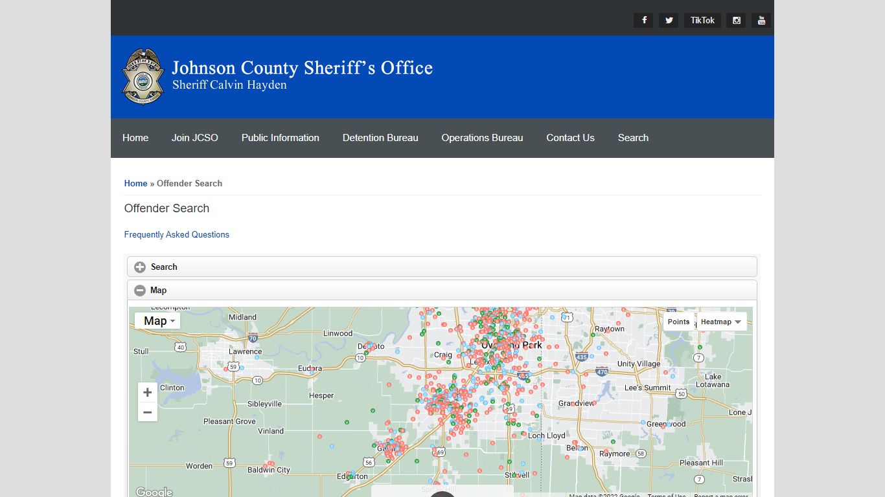This screenshot has height=497, width=885.
Task: Go to the Home menu item
Action: (x=135, y=138)
